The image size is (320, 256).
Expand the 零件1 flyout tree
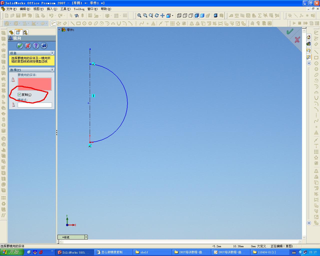pyautogui.click(x=59, y=30)
